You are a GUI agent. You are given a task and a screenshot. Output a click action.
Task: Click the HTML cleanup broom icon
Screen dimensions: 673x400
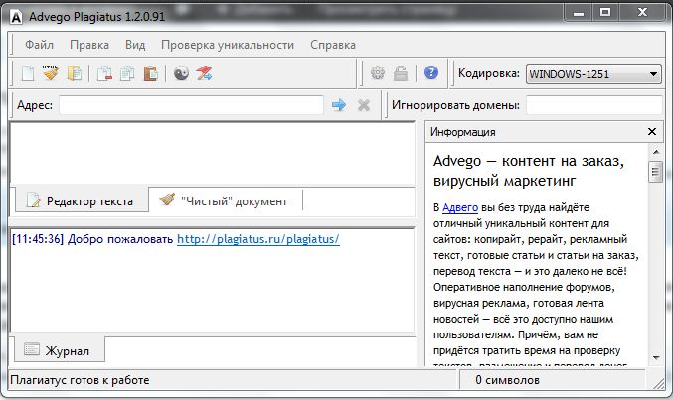[x=50, y=73]
